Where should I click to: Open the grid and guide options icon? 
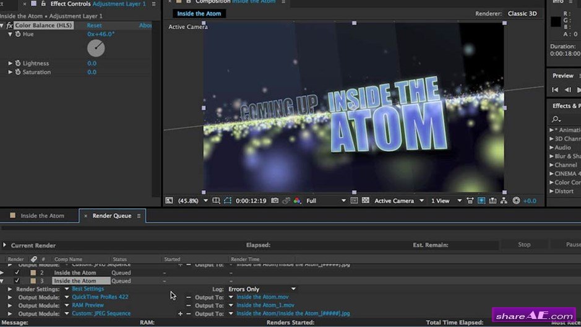click(x=216, y=201)
